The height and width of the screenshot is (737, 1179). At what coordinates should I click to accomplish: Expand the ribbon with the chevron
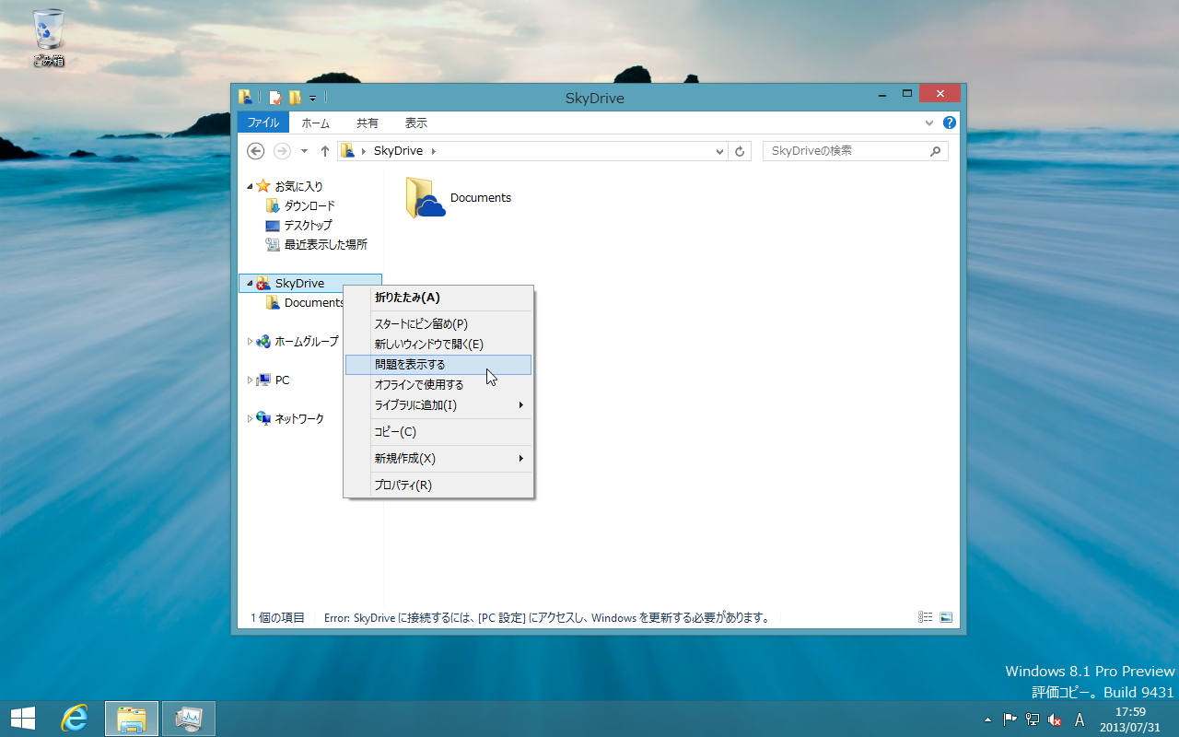pyautogui.click(x=929, y=123)
